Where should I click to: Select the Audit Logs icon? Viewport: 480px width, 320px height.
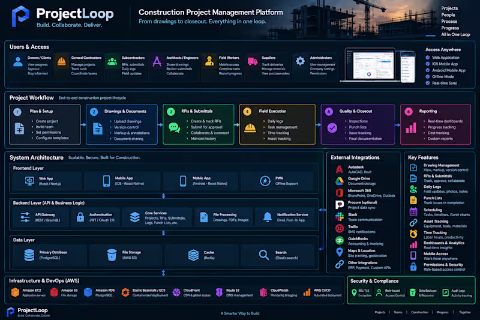[445, 293]
